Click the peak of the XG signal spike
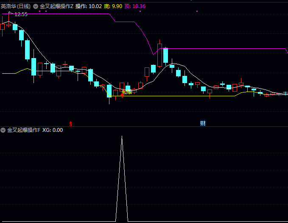The image size is (288, 223). click(122, 137)
